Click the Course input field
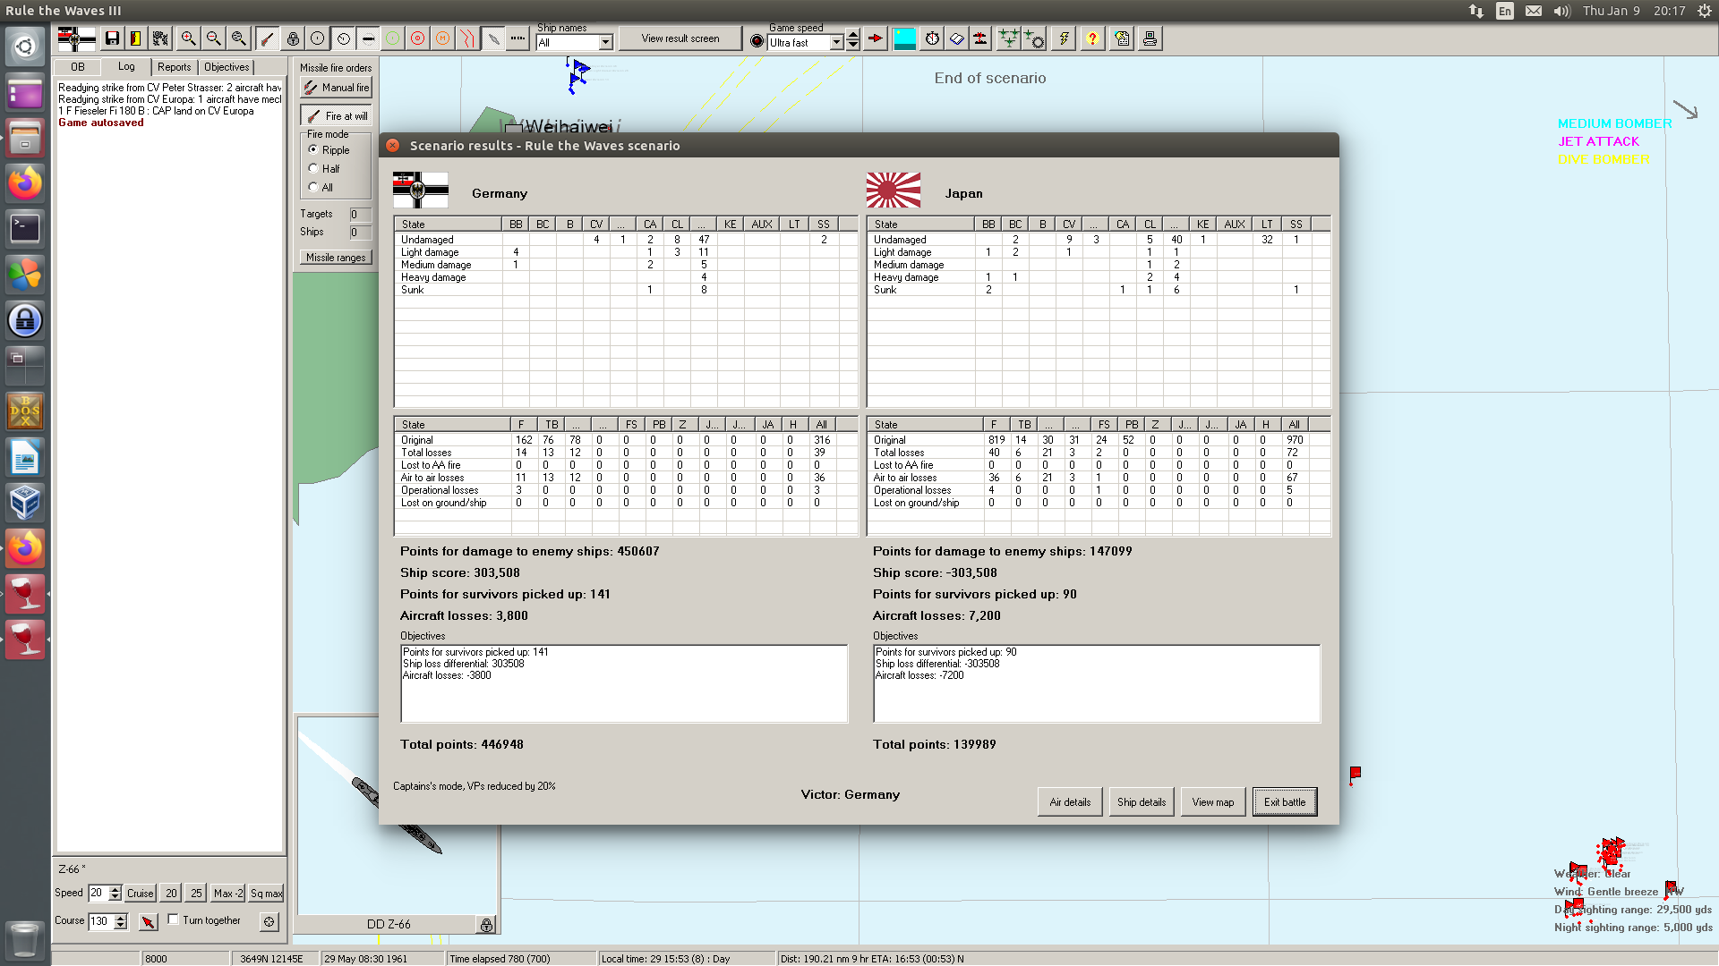1719x966 pixels. pos(101,921)
